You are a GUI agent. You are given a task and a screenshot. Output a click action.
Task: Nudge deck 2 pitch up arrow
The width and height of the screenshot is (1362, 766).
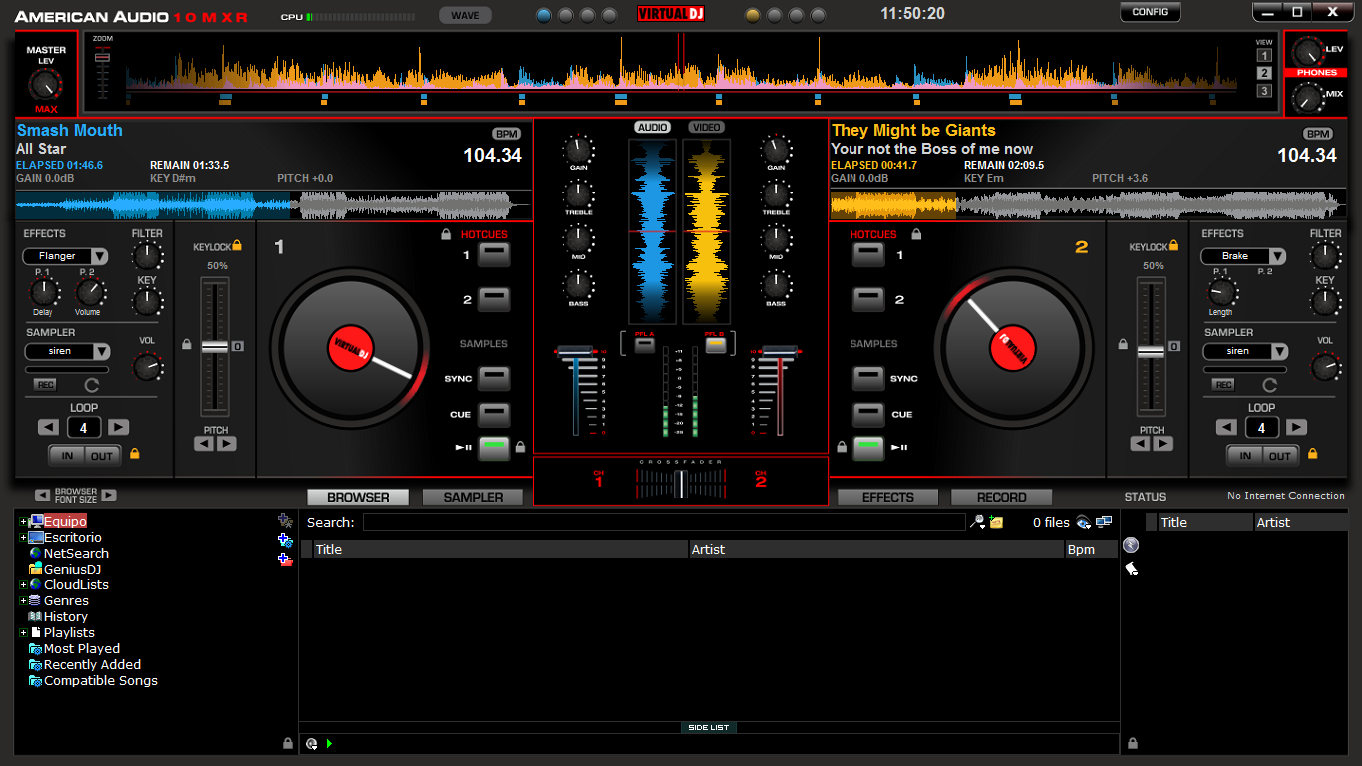[1163, 444]
